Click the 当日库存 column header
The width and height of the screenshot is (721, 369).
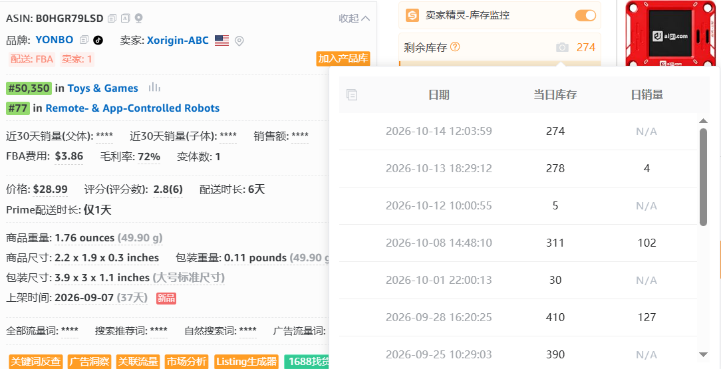555,95
